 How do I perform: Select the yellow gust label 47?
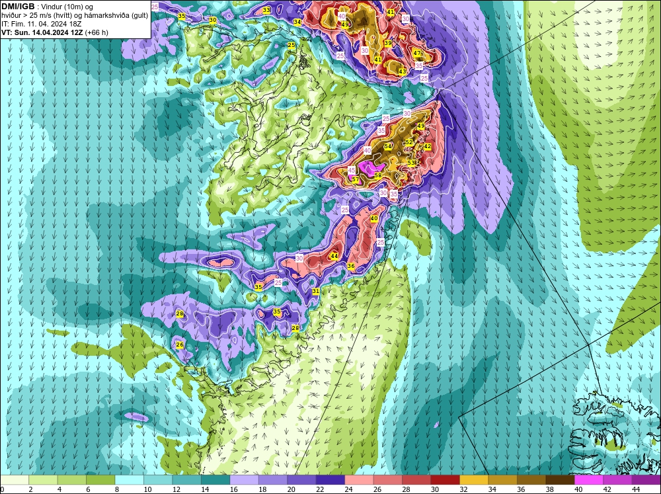point(417,53)
